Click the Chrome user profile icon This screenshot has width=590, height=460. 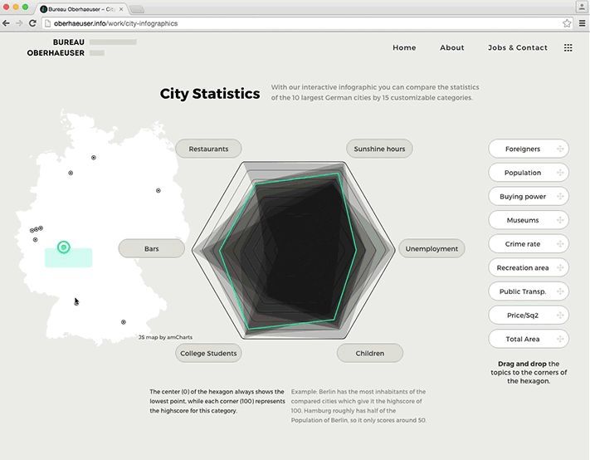coord(582,7)
